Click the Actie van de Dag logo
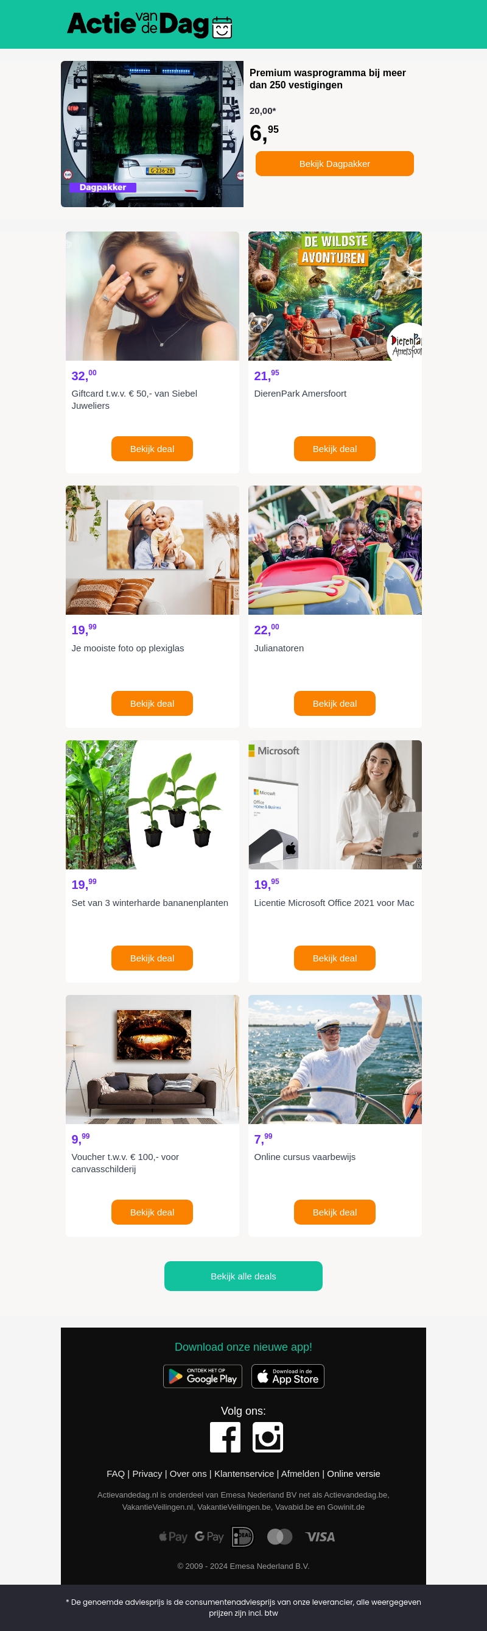This screenshot has width=487, height=1631. (150, 25)
